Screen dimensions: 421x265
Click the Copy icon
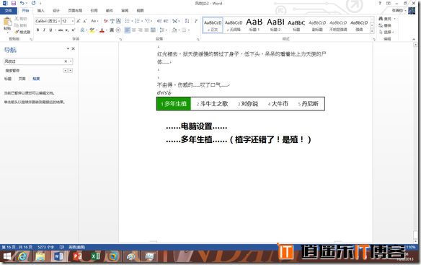tap(17, 25)
